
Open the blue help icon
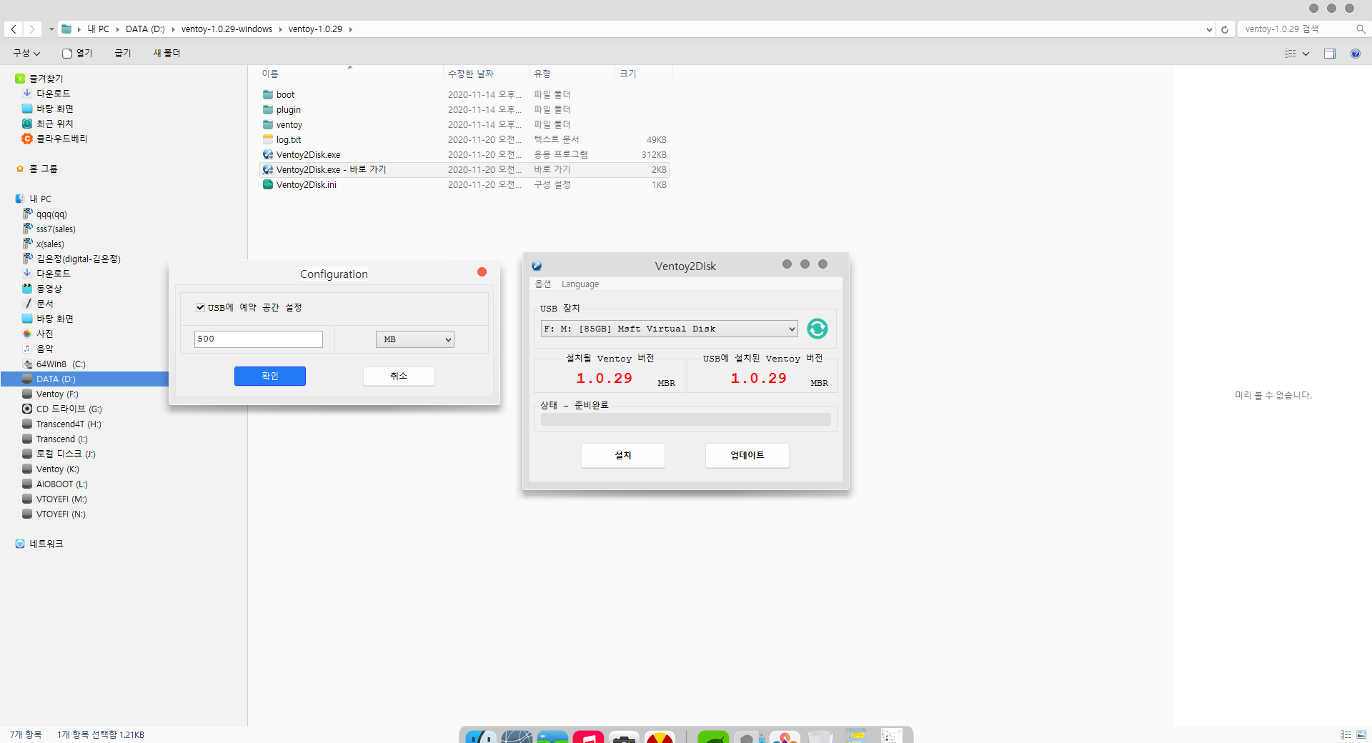coord(1356,54)
